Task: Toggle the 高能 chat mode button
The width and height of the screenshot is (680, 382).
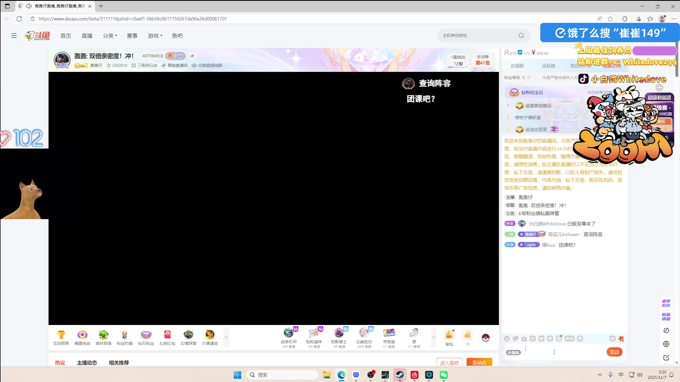Action: pos(569,338)
